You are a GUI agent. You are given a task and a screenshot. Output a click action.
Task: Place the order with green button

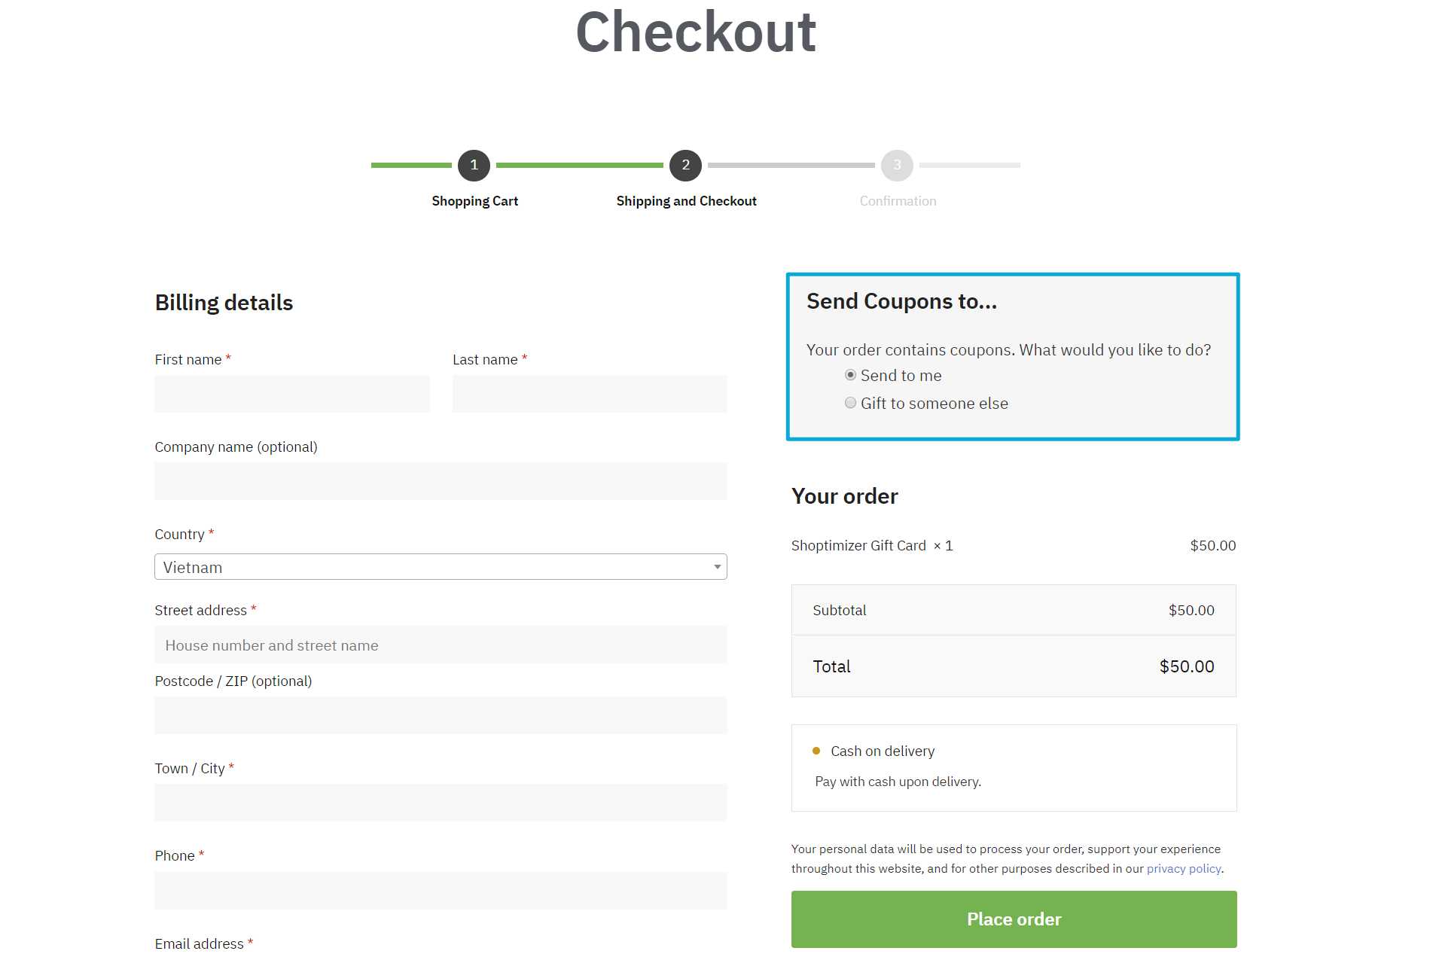[1014, 919]
